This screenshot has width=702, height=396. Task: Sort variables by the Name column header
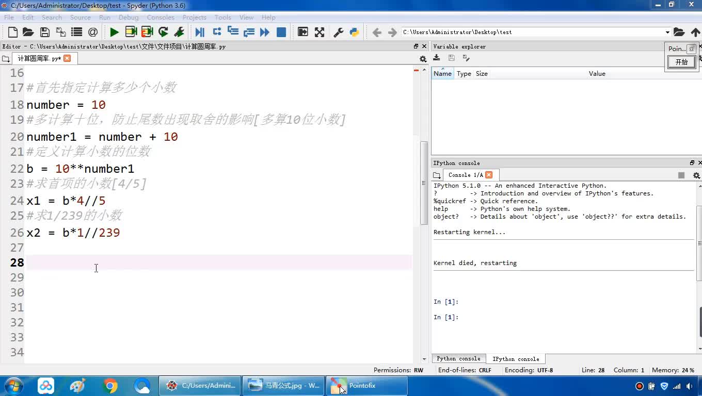pos(442,74)
